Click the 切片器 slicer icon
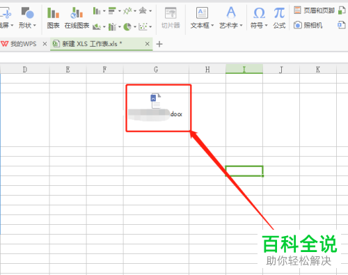Screen dimensions: 348x275 click(171, 13)
